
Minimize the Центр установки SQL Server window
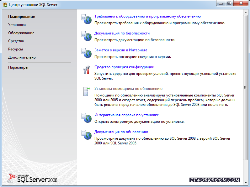point(221,3)
